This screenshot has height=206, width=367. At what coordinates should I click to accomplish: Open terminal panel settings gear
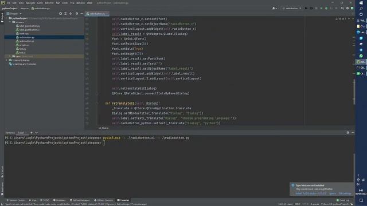point(348,132)
